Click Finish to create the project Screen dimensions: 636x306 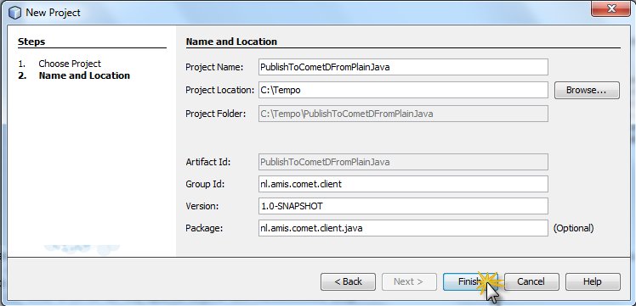(x=470, y=281)
